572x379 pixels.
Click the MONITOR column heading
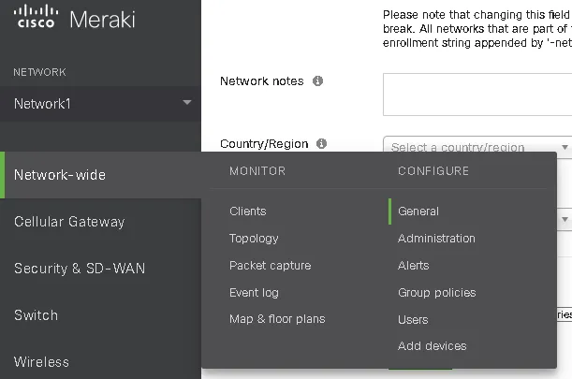pos(257,171)
